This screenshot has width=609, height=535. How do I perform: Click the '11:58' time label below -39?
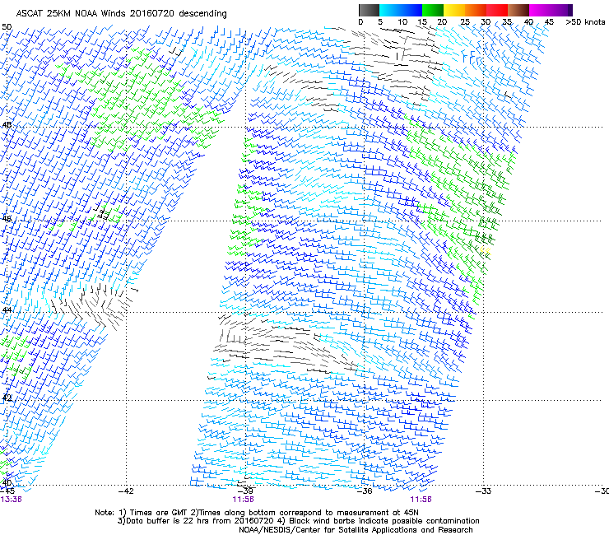pyautogui.click(x=243, y=500)
